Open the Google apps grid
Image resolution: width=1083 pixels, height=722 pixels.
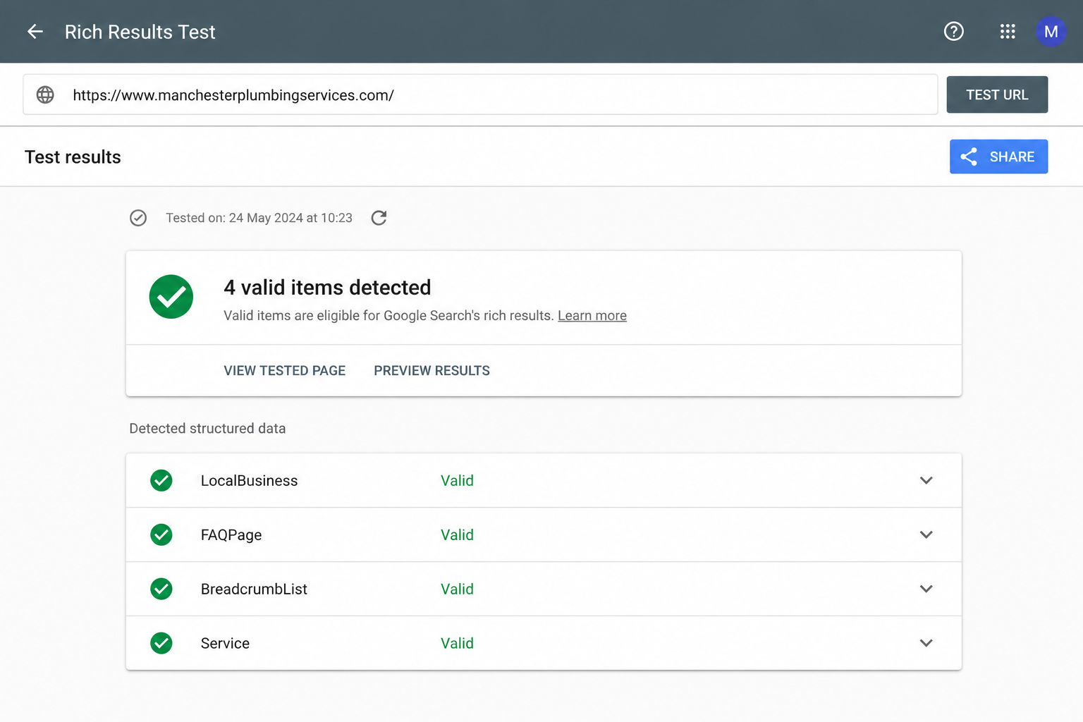[1008, 32]
